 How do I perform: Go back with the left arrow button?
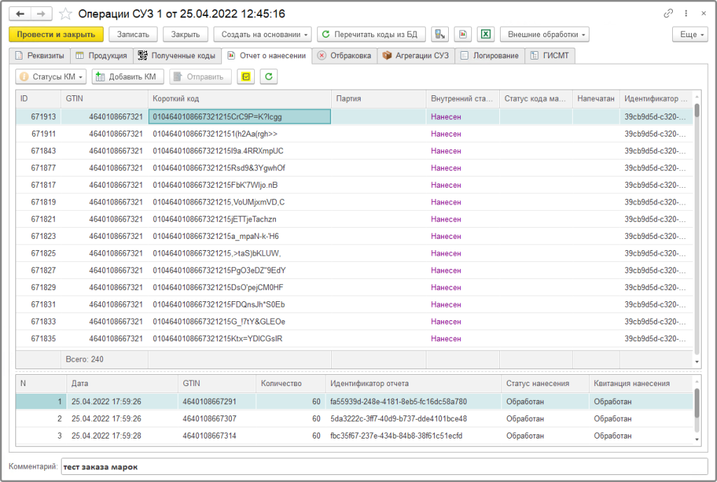coord(20,14)
